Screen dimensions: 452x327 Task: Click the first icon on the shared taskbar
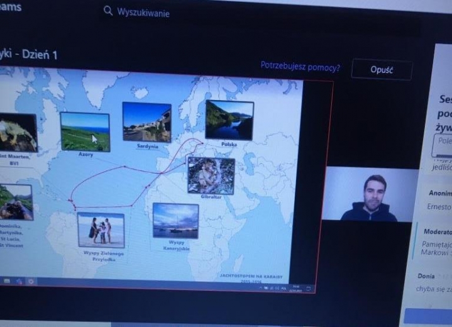point(7,281)
